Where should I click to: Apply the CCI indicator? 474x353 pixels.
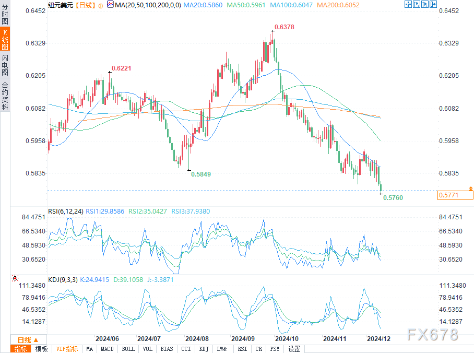(186, 349)
